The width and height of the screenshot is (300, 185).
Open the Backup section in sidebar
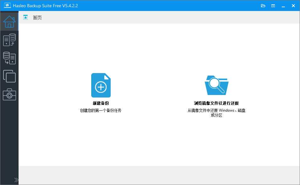pos(9,40)
